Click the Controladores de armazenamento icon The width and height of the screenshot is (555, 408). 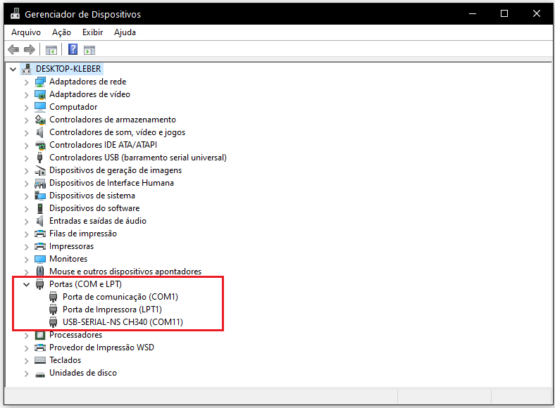coord(40,120)
